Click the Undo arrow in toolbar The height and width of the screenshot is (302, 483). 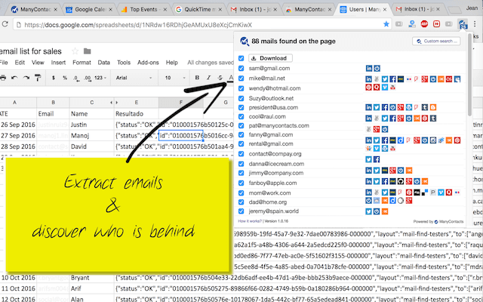pyautogui.click(x=14, y=78)
